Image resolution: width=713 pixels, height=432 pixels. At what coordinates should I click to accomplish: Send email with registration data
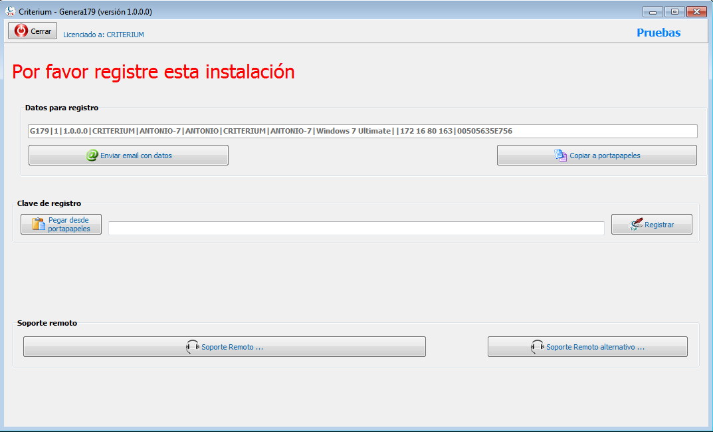(x=128, y=155)
